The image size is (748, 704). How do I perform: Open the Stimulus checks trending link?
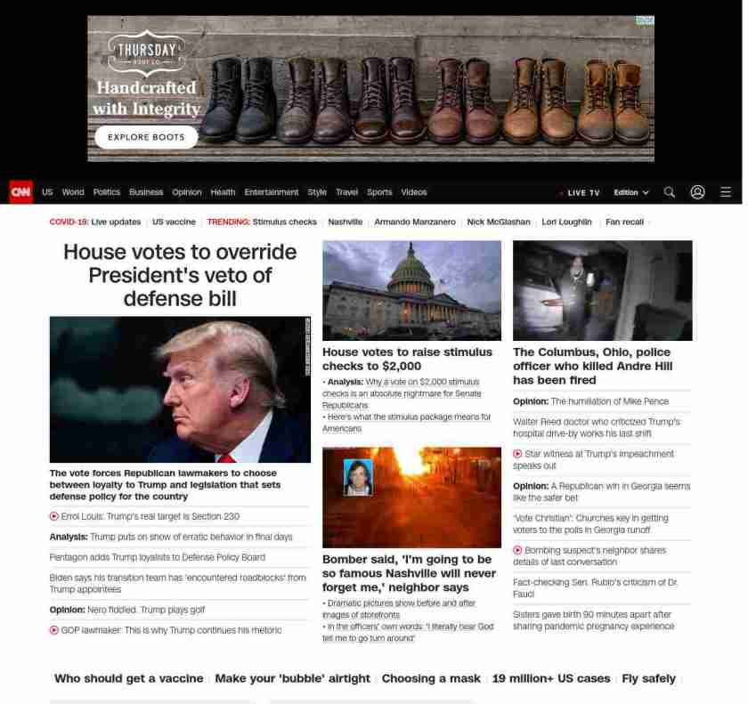click(x=284, y=222)
